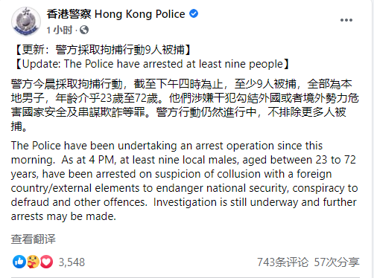Image resolution: width=374 pixels, height=278 pixels.
Task: Open the 3,548 reactions count
Action: coord(72,262)
